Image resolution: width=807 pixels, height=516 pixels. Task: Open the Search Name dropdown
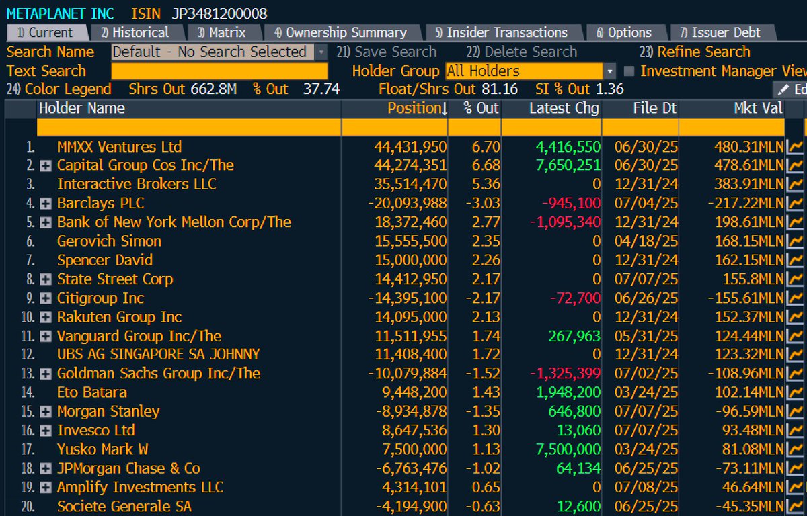point(321,52)
